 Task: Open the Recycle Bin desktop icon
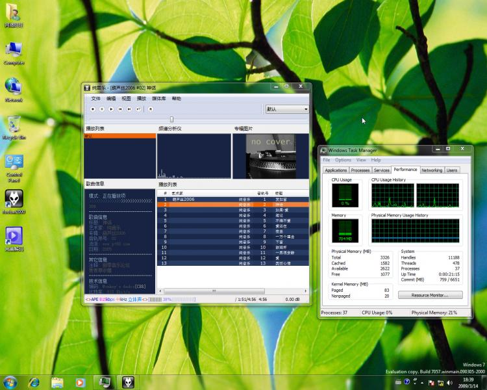tap(14, 127)
